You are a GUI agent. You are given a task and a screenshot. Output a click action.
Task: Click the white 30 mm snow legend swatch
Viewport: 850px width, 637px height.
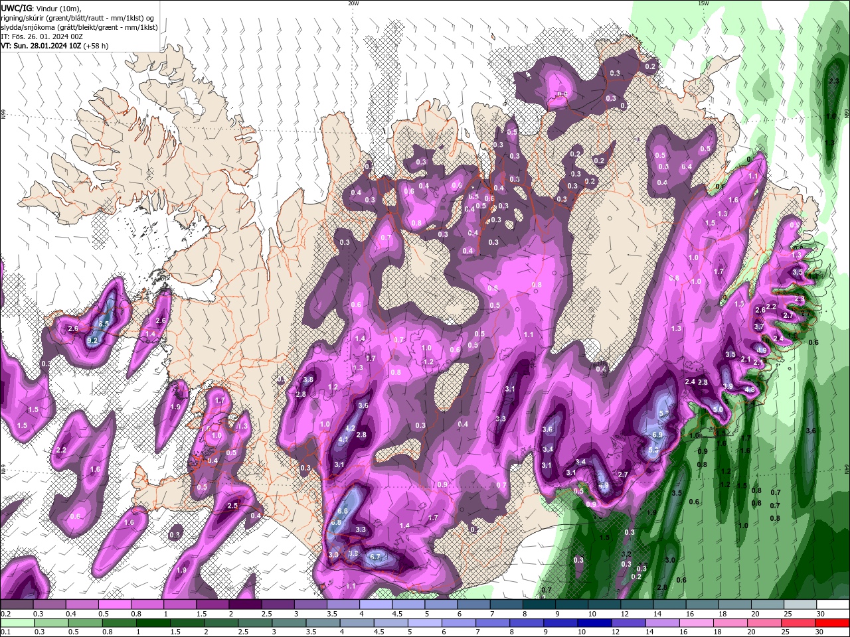click(833, 604)
